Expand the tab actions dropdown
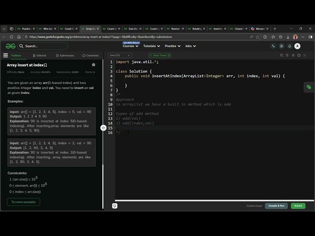This screenshot has height=236, width=315. 4,29
